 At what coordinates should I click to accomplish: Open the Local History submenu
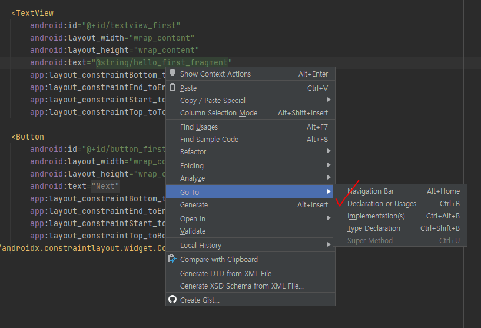[x=250, y=246]
